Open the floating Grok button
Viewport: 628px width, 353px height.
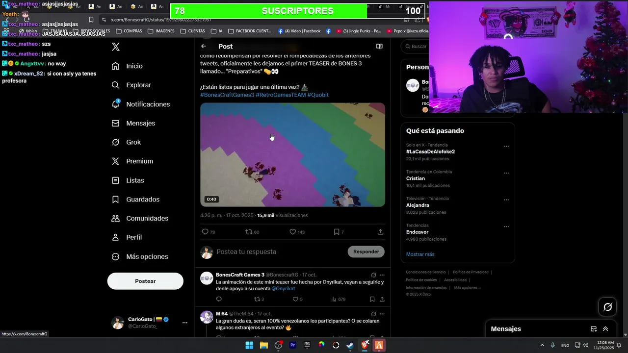[607, 307]
